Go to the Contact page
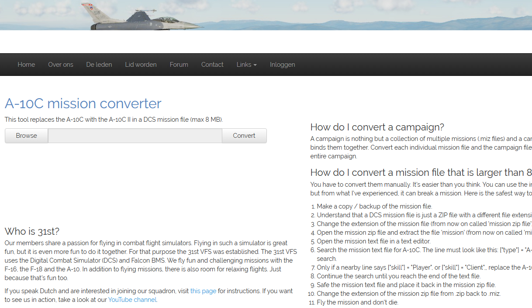The width and height of the screenshot is (532, 308). point(212,65)
